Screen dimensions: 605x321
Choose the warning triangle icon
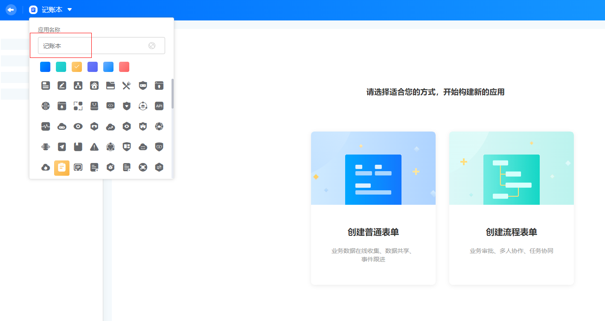[x=94, y=147]
